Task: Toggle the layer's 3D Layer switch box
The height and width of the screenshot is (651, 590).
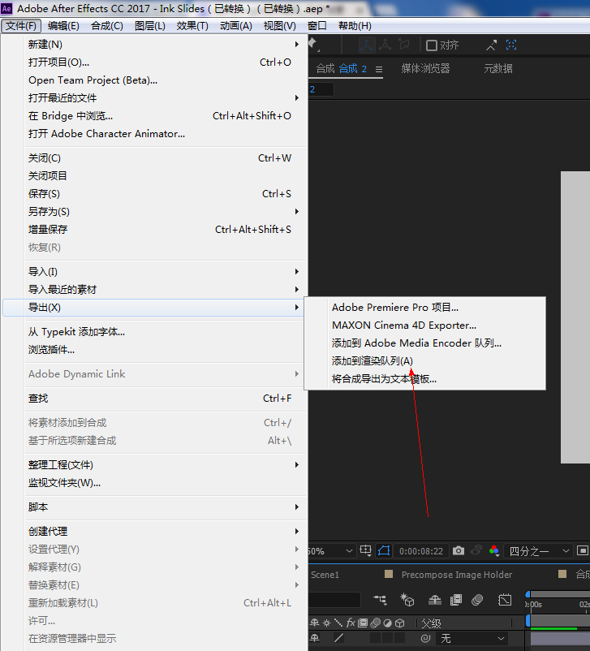Action: (399, 638)
